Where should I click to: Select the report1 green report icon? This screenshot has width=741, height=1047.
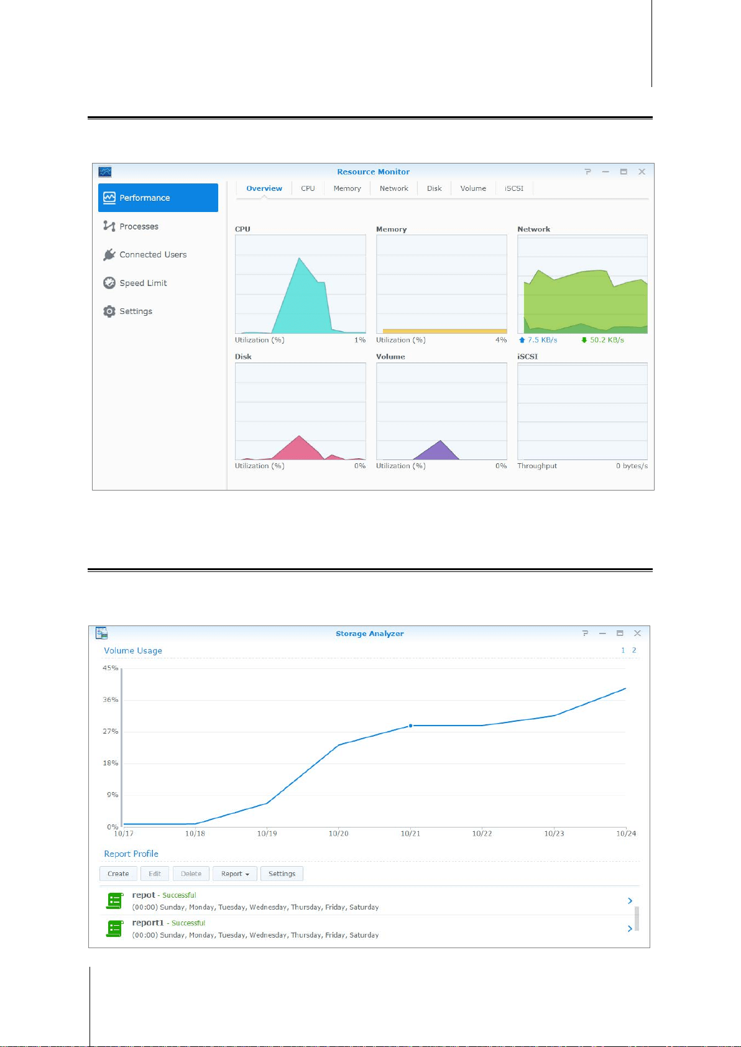[x=115, y=929]
